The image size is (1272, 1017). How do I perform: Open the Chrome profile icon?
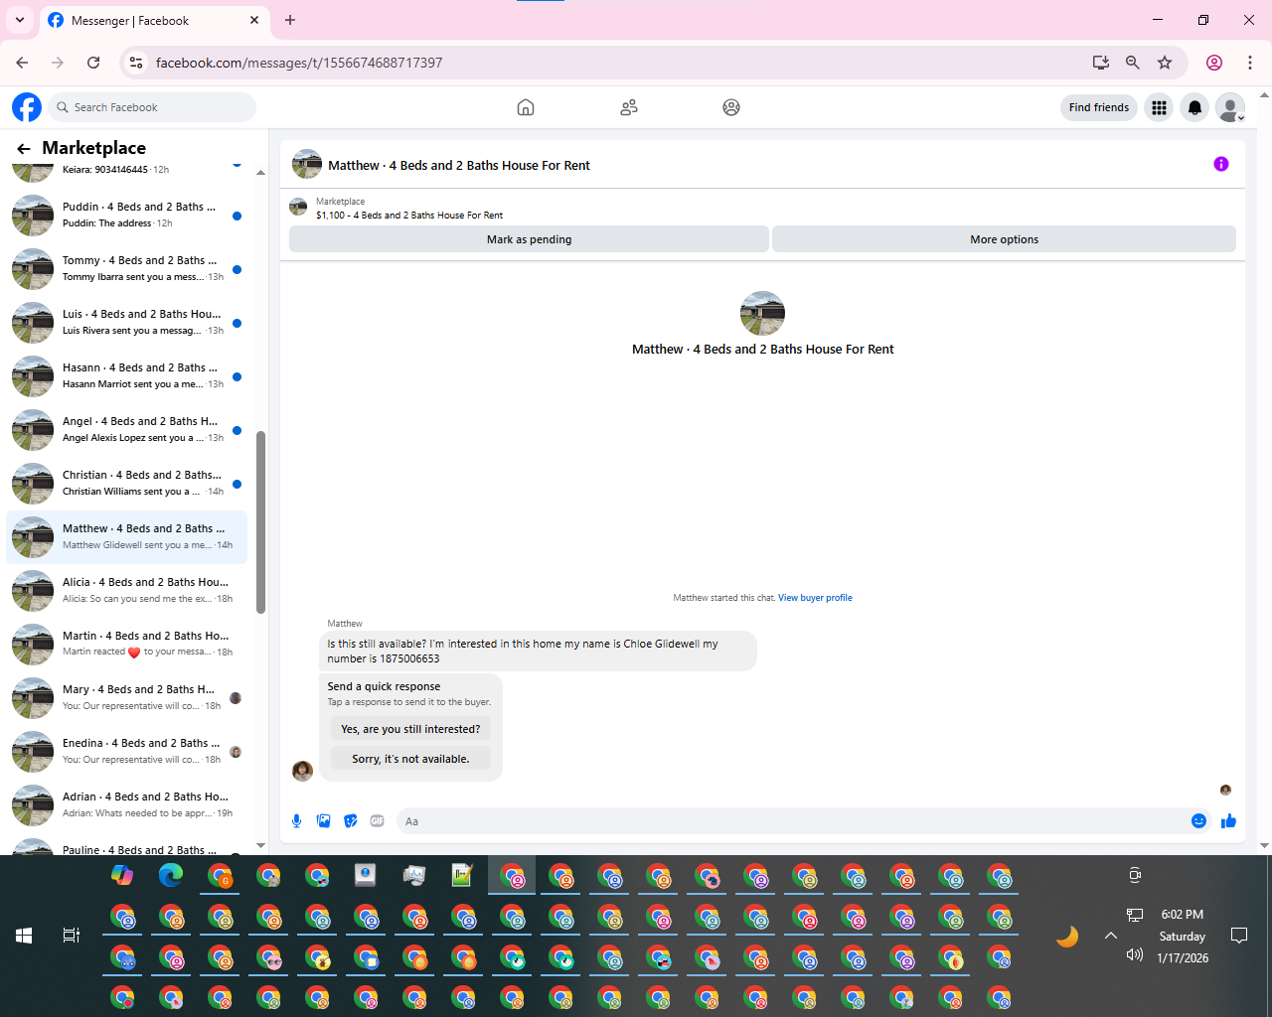tap(1214, 63)
